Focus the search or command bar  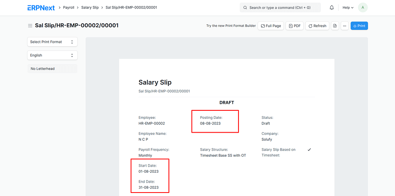280,8
